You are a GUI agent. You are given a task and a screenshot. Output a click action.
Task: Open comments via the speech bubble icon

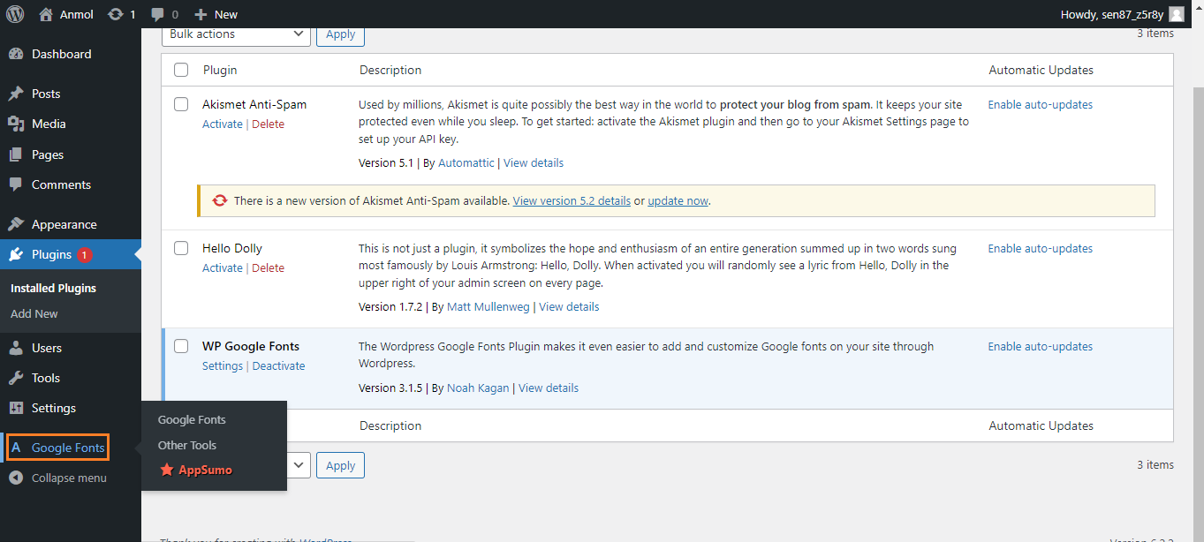point(160,14)
